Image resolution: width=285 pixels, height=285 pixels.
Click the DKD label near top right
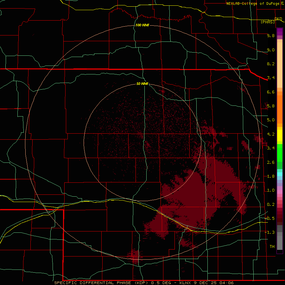[278, 19]
